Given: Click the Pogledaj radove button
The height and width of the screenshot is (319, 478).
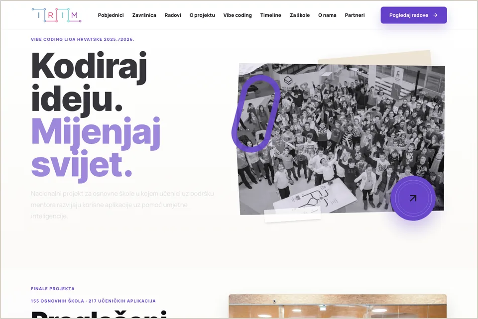Looking at the screenshot, I should click(414, 15).
